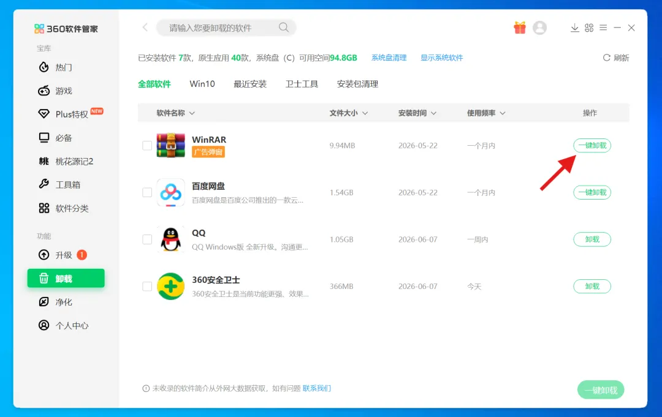
Task: Click the 94.8GB free space value
Action: (343, 58)
